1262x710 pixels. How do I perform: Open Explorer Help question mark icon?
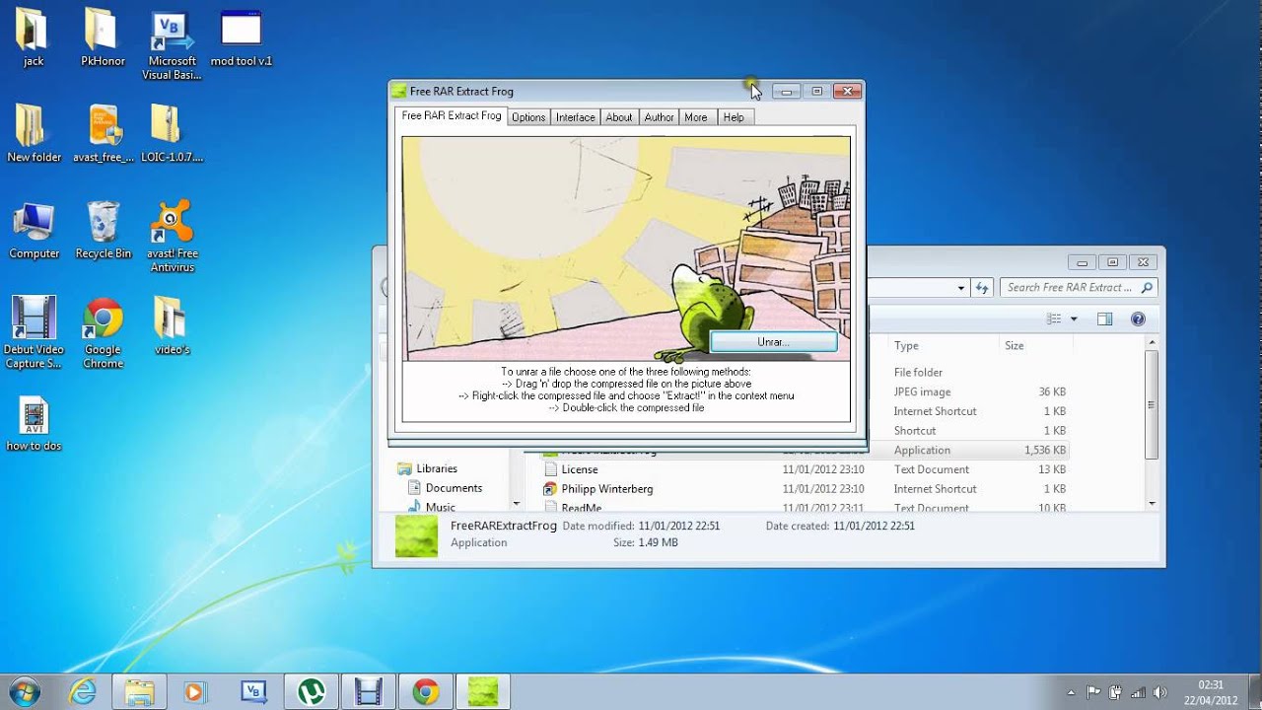pos(1138,319)
